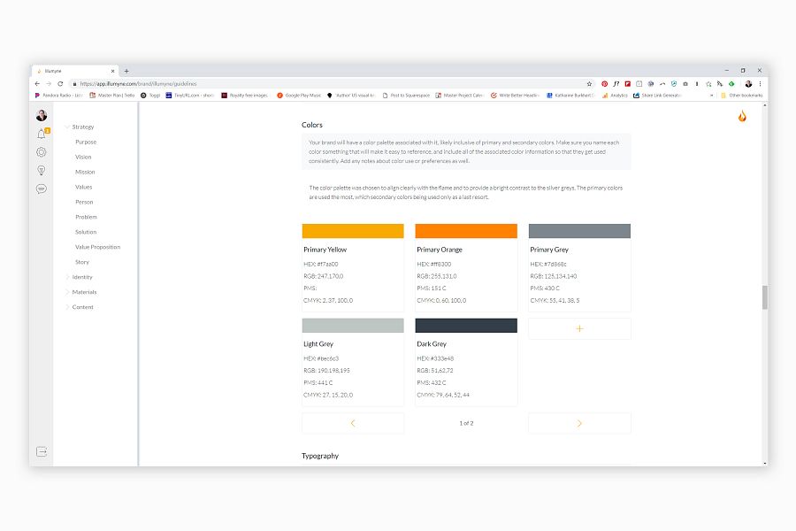This screenshot has height=531, width=796.
Task: Open a new browser tab with plus
Action: (x=126, y=71)
